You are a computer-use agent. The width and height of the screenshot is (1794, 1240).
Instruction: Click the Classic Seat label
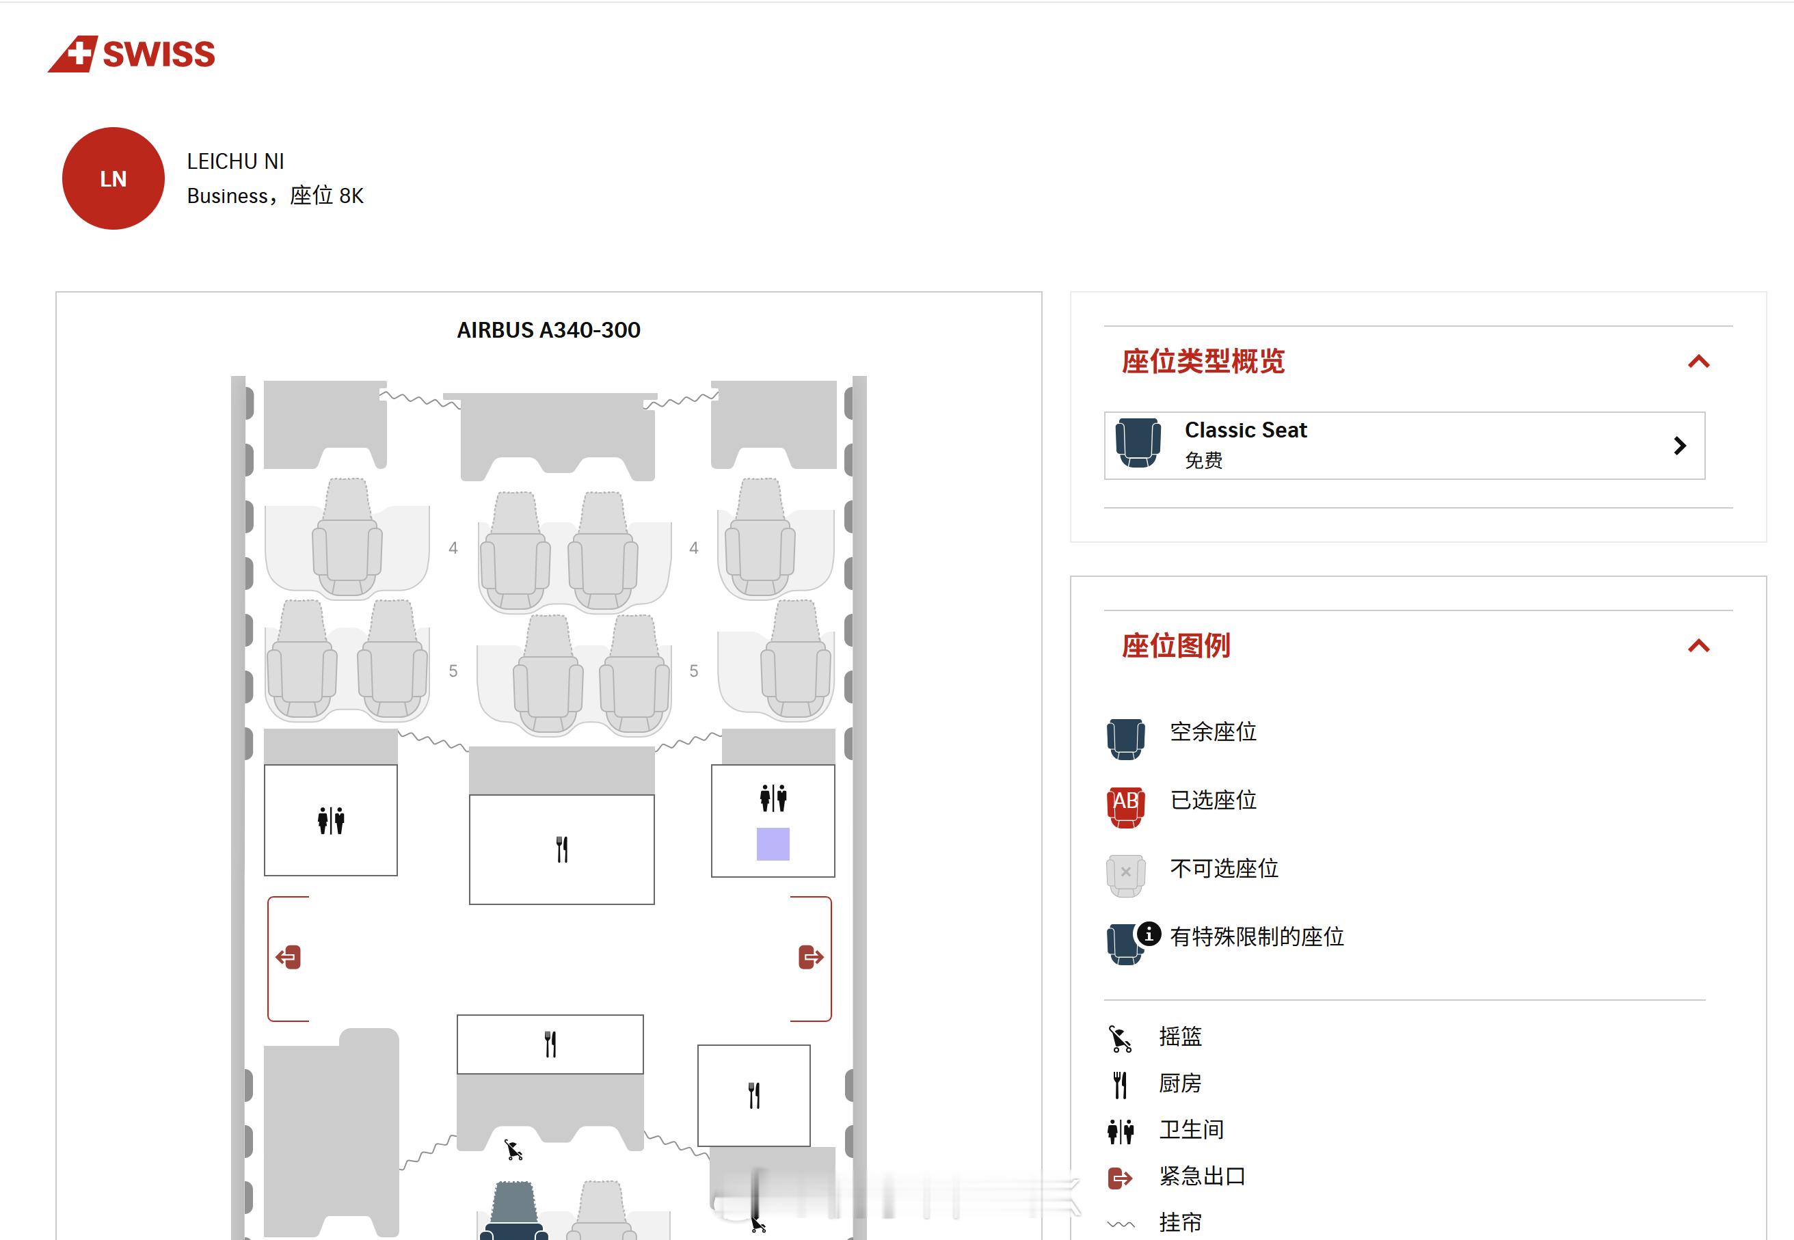pyautogui.click(x=1246, y=430)
